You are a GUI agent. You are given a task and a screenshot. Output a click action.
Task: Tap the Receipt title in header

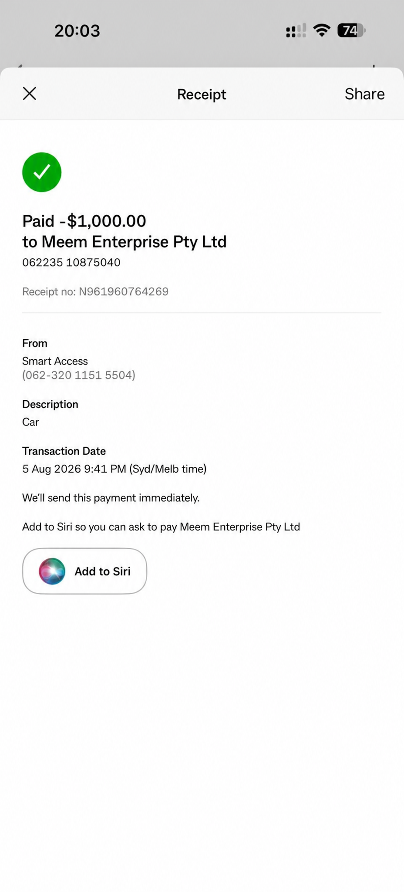202,95
